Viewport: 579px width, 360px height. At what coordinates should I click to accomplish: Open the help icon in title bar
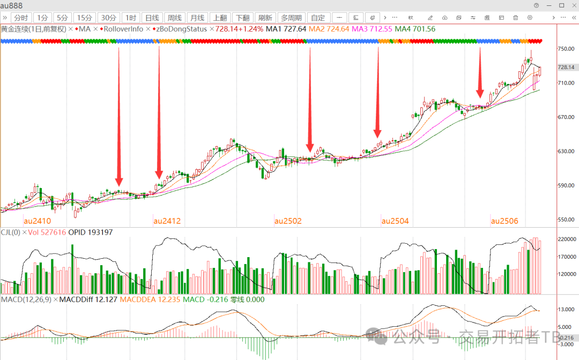(x=536, y=5)
